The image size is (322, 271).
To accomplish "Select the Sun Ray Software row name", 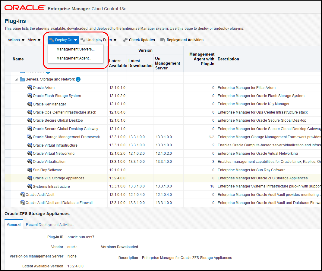I will tap(47, 170).
